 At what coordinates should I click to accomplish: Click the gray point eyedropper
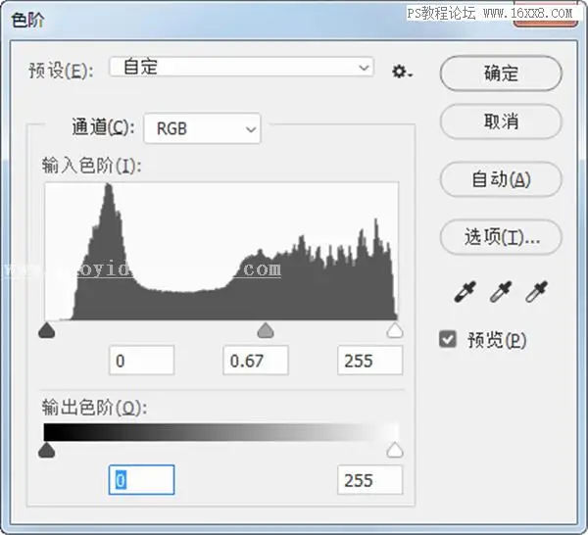[x=501, y=291]
